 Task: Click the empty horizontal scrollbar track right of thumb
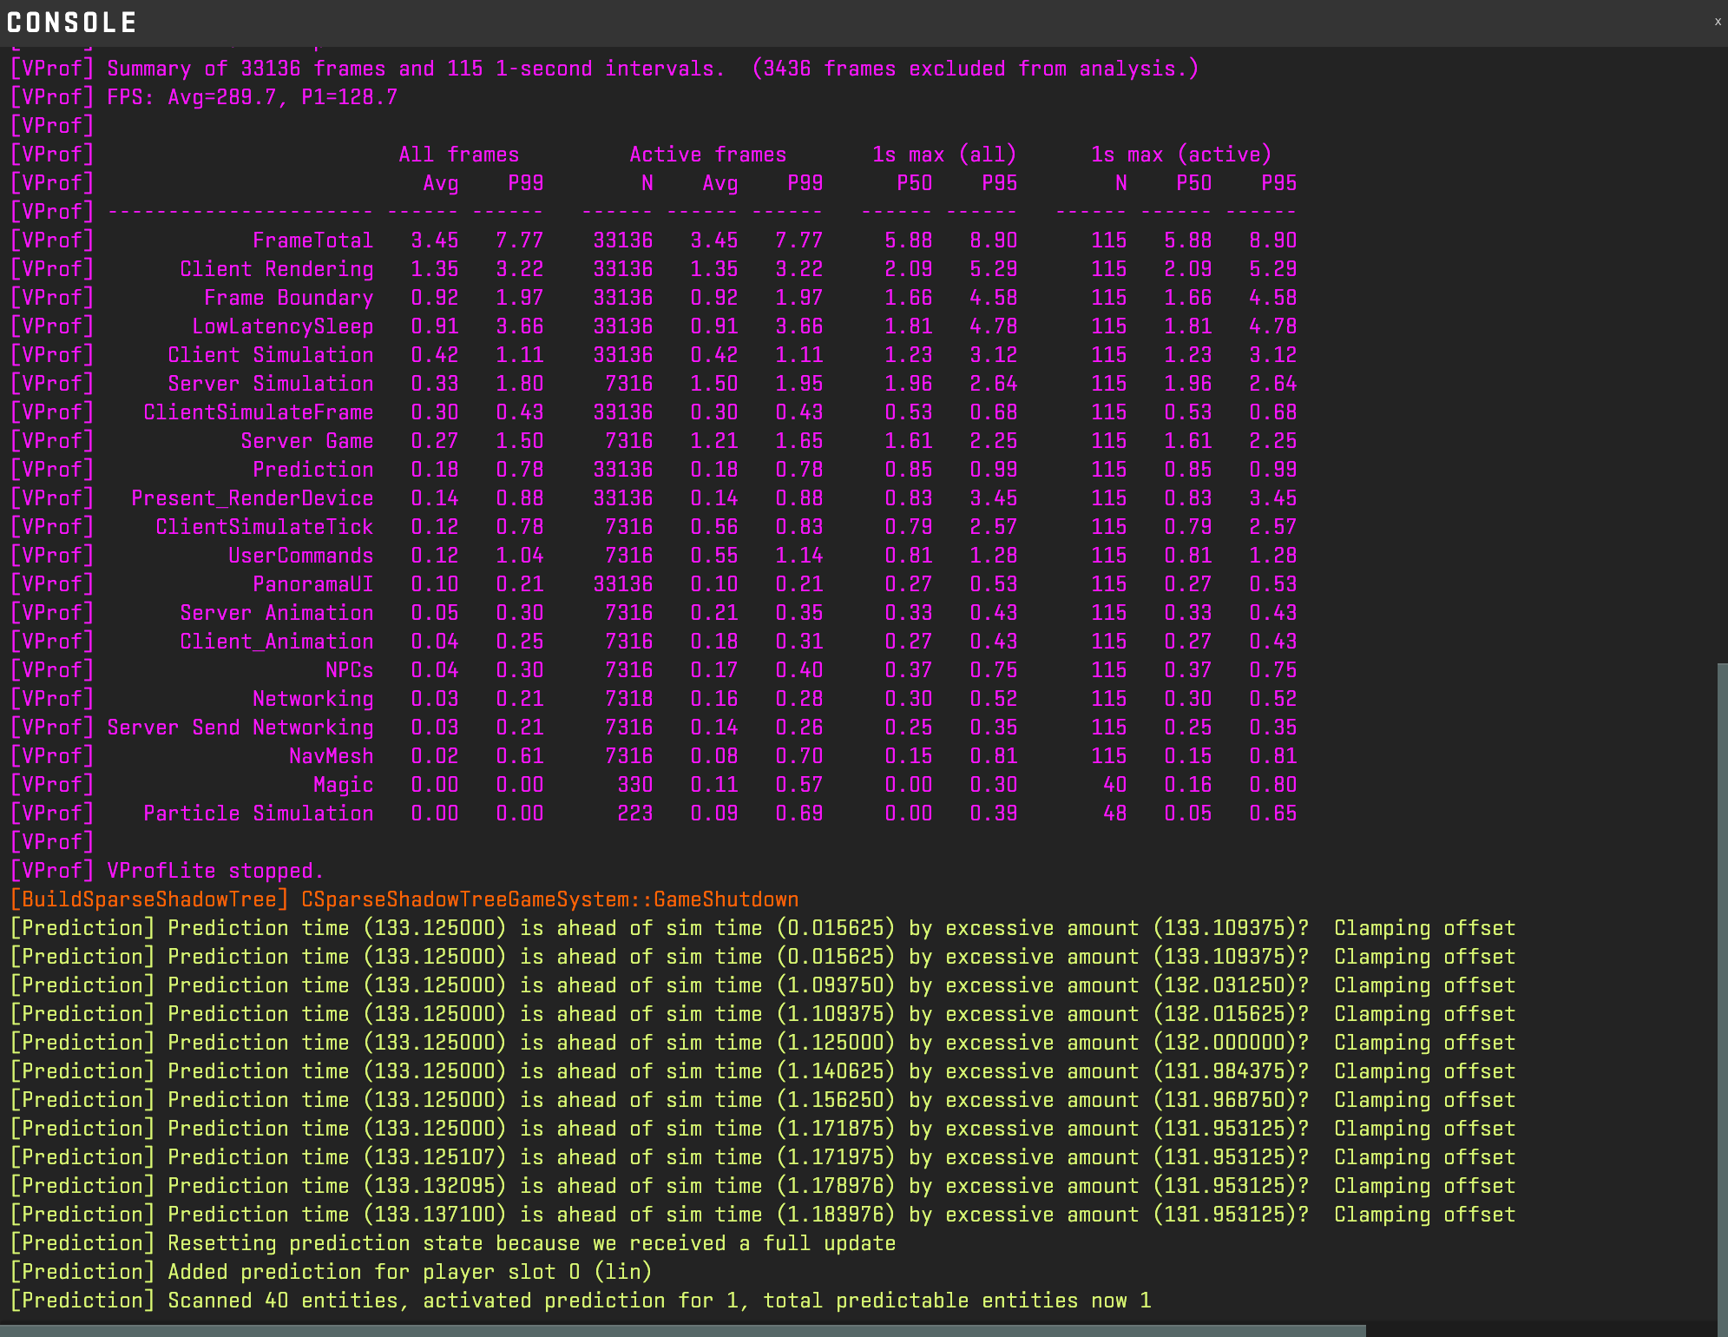click(1541, 1330)
